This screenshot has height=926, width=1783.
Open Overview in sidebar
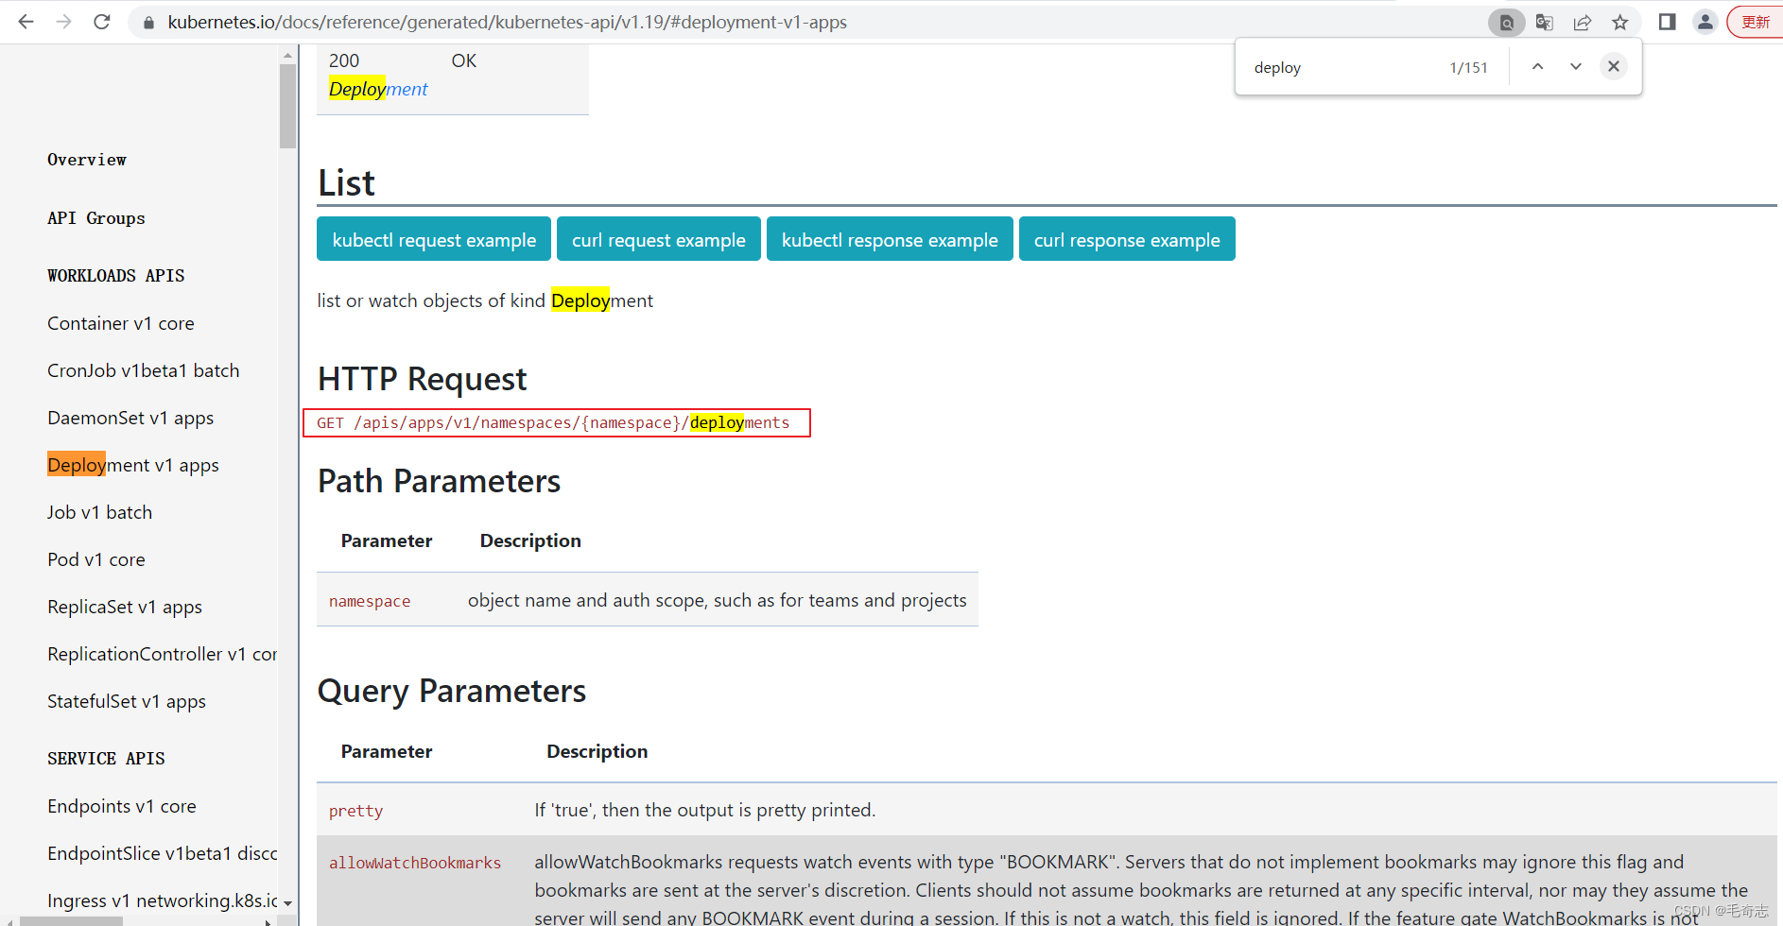tap(87, 160)
